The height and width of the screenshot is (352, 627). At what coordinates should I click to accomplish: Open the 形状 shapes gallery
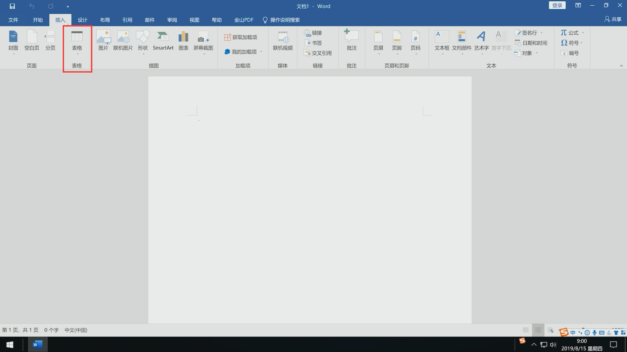tap(143, 42)
